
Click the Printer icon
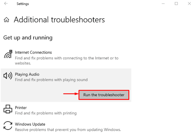pos(8,109)
